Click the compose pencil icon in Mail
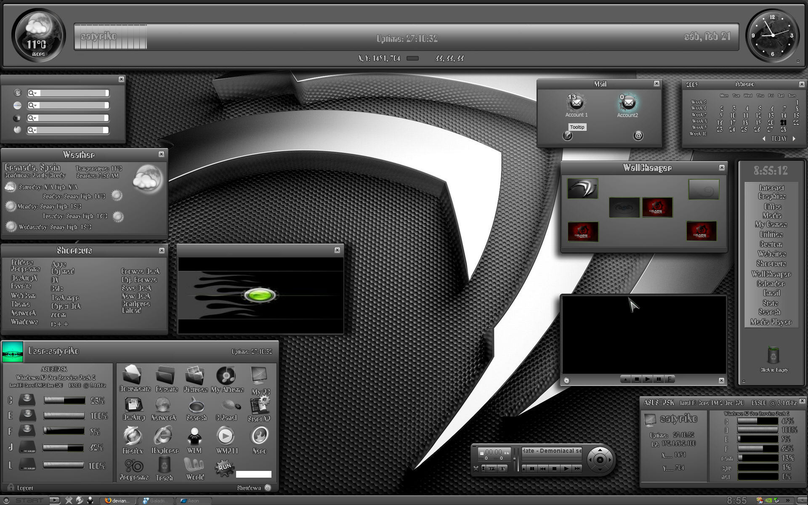 tap(568, 136)
